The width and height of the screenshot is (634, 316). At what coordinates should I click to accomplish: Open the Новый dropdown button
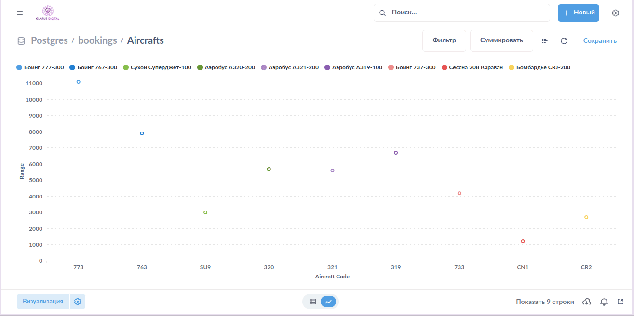578,13
